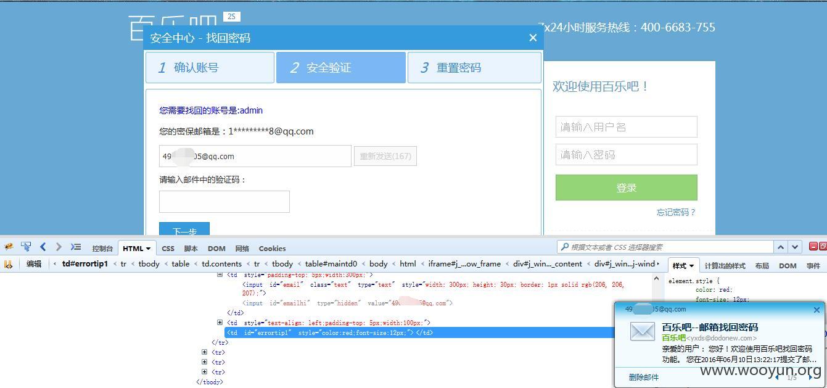Click the break-on-mutate icon beside 编辑
Screen dimensions: 827x388
coord(9,264)
